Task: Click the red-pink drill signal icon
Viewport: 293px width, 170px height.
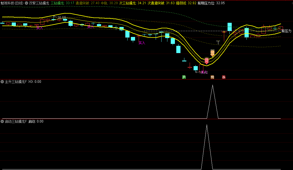Action: click(x=207, y=61)
